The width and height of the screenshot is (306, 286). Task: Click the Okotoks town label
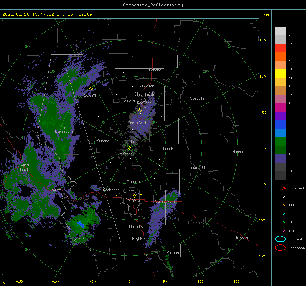(136, 227)
